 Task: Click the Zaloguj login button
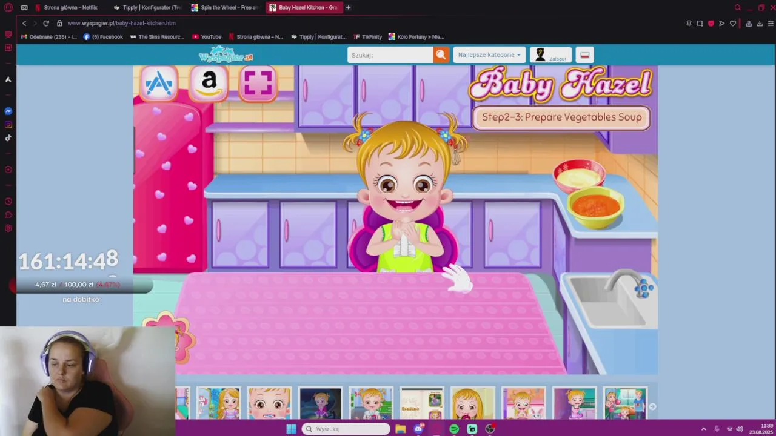point(550,54)
